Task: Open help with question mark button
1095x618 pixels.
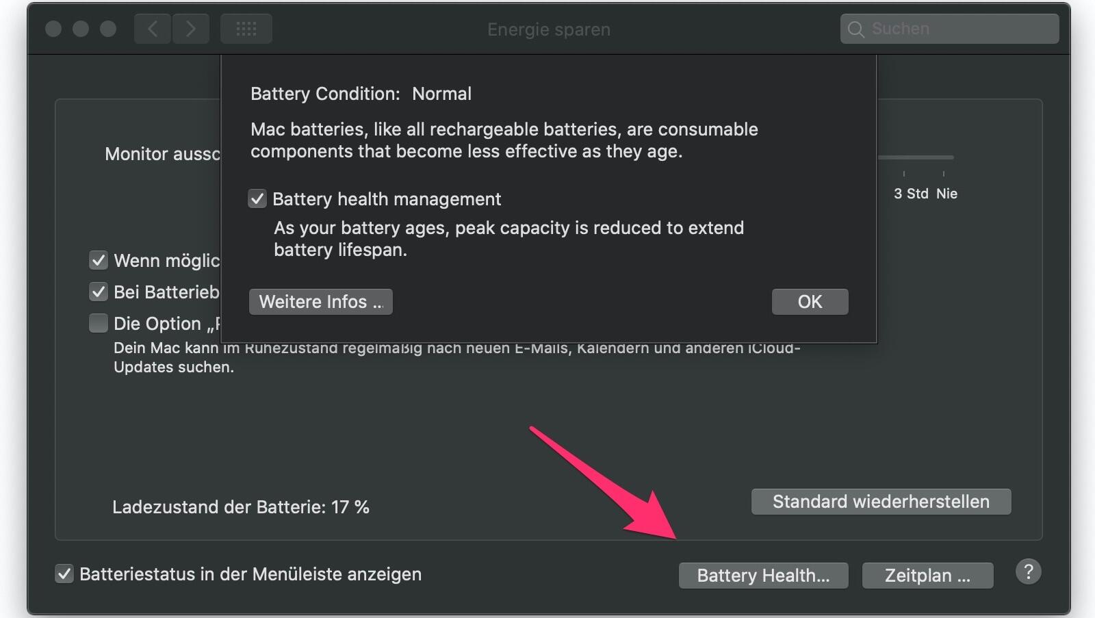Action: (x=1028, y=571)
